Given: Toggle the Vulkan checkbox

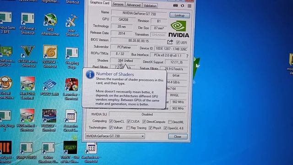Looking at the screenshot, I should coord(111,127).
